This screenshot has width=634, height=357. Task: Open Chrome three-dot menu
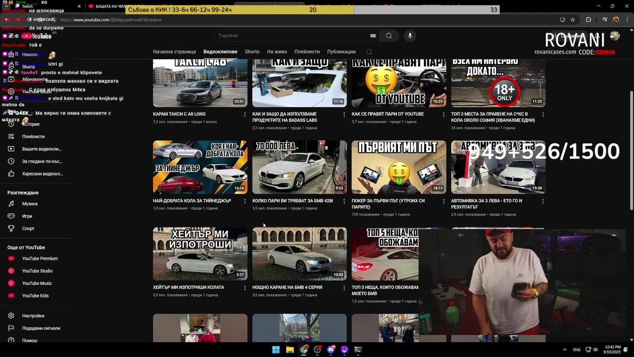point(627,20)
